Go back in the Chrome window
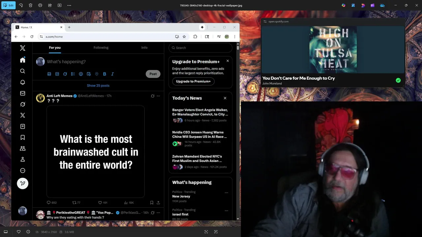422x237 pixels. point(16,37)
